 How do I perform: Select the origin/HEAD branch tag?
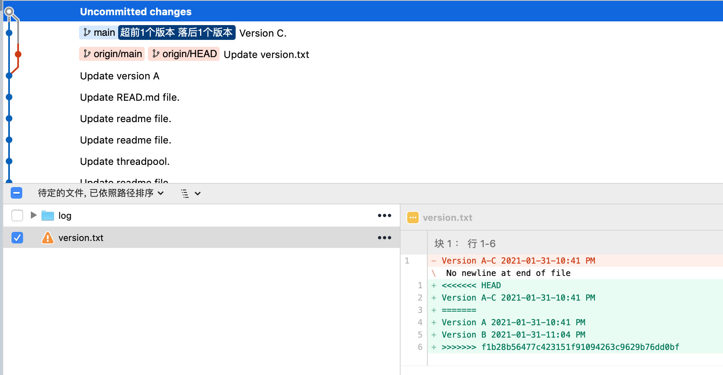pyautogui.click(x=184, y=54)
